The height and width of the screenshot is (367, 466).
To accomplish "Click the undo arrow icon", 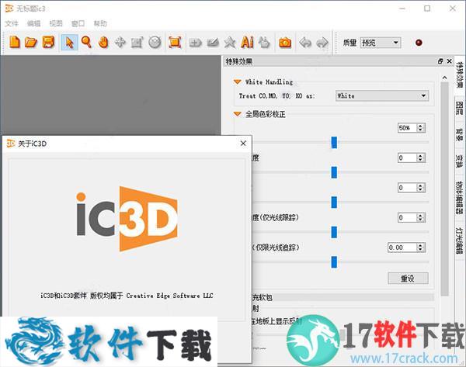I will [305, 43].
